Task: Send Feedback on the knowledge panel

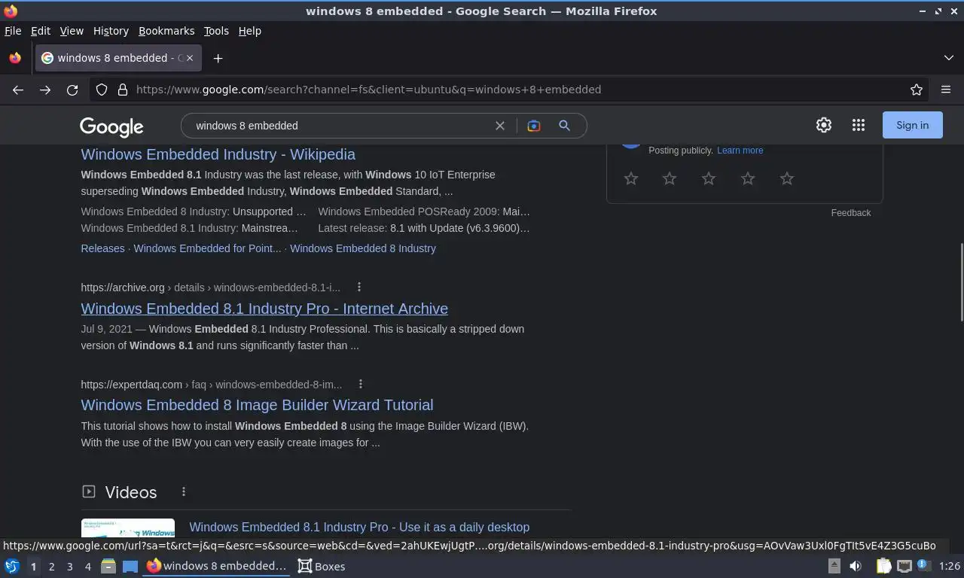Action: [851, 213]
